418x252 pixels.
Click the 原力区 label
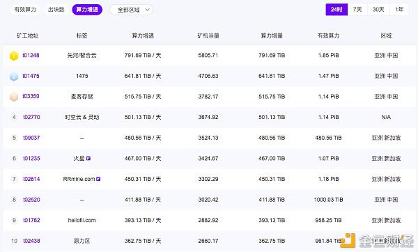click(82, 241)
